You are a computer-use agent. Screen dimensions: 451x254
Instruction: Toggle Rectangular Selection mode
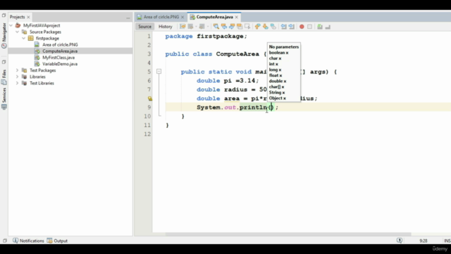tap(247, 27)
